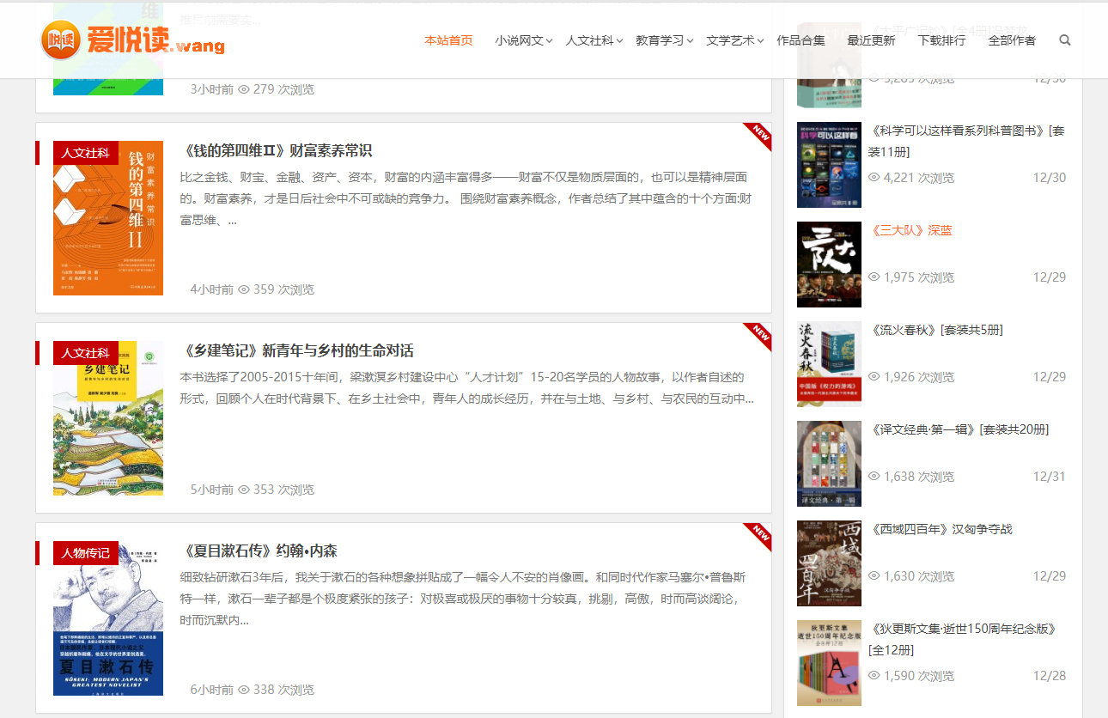Image resolution: width=1108 pixels, height=718 pixels.
Task: Open the 最近更新 menu item
Action: (x=871, y=40)
